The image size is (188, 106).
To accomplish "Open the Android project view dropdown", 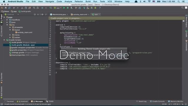I will pos(12,14).
